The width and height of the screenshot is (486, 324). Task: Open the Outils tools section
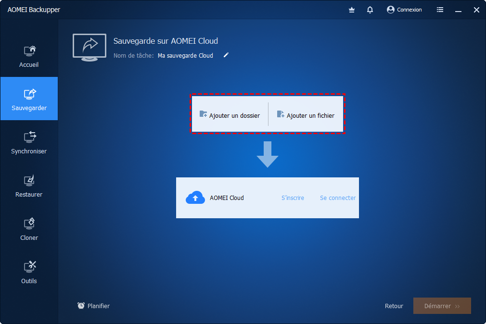[x=29, y=272]
